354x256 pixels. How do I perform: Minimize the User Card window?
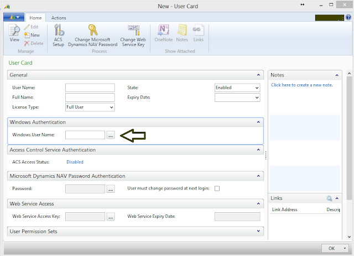pos(321,6)
